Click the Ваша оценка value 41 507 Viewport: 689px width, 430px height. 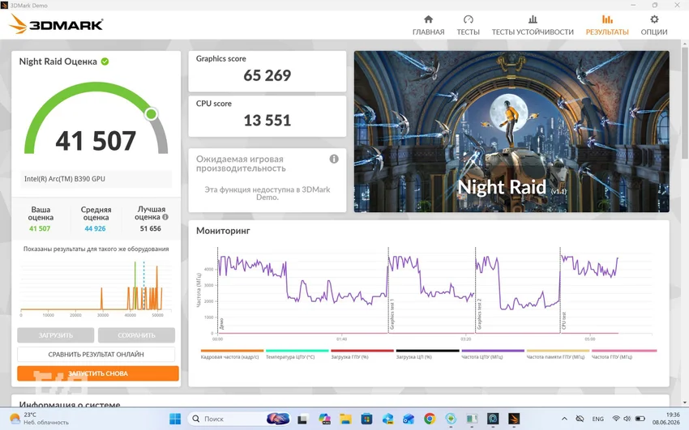(x=40, y=228)
